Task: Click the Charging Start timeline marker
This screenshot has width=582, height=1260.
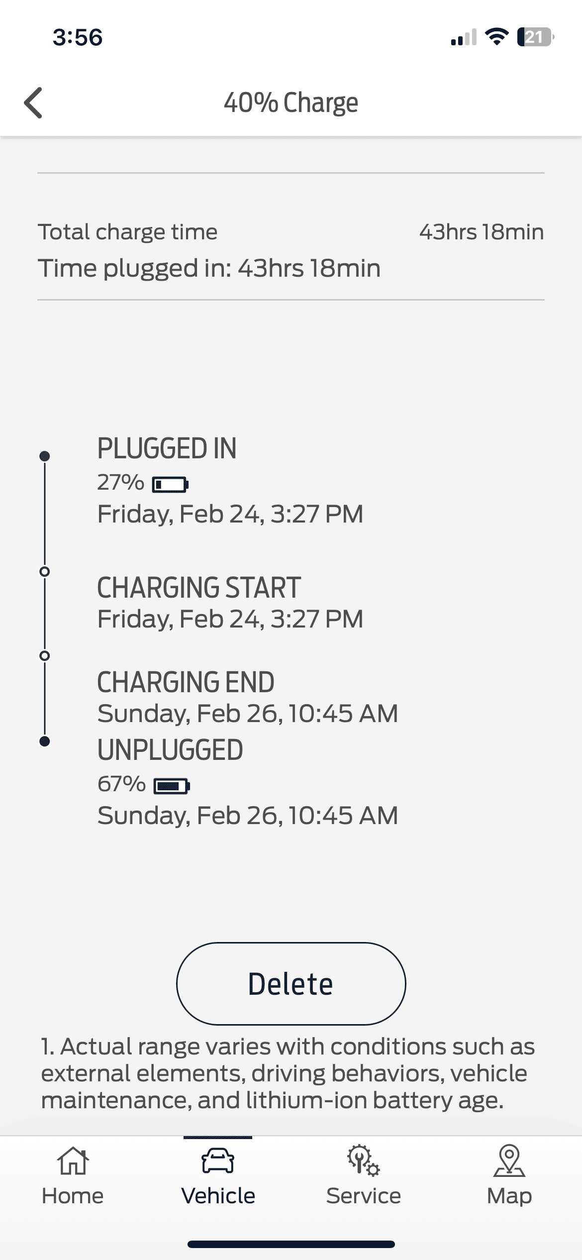Action: click(x=45, y=571)
